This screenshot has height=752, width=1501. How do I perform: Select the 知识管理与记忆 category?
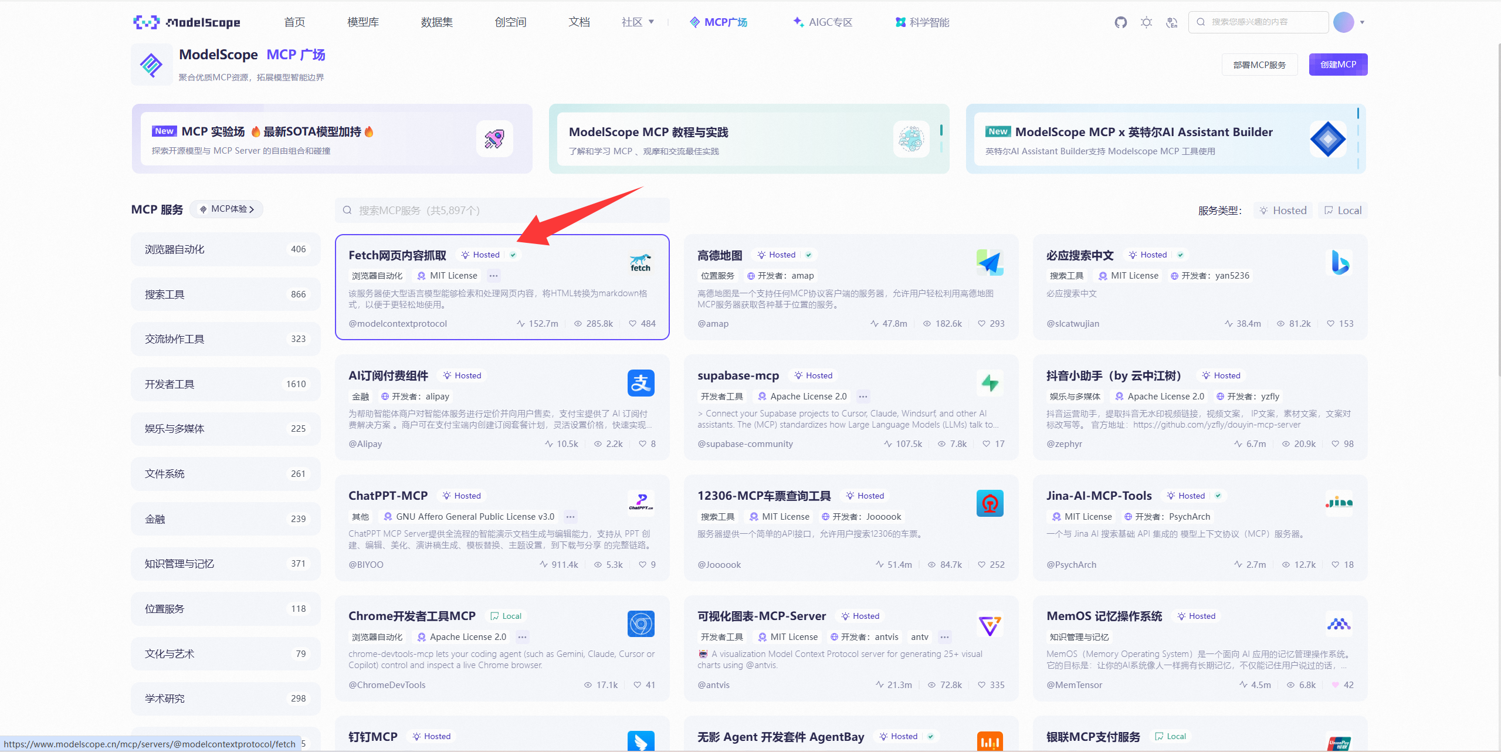226,564
